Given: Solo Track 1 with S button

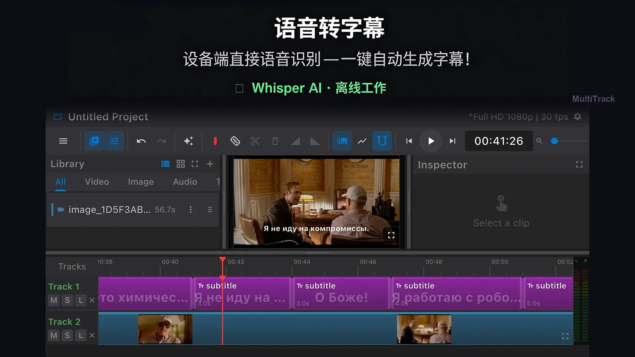Looking at the screenshot, I should (67, 300).
